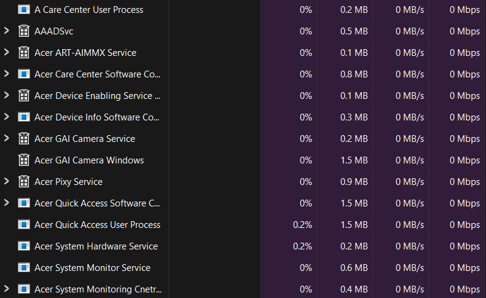Click the Acer ART-AIMMX Service icon
Viewport: 486px width, 298px height.
(x=24, y=53)
